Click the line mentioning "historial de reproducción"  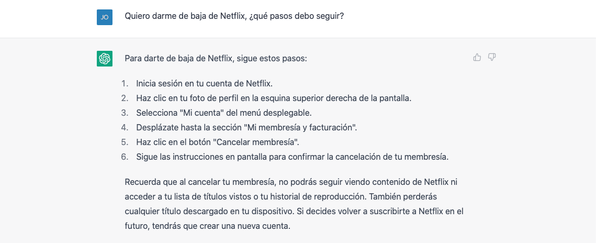click(x=280, y=197)
